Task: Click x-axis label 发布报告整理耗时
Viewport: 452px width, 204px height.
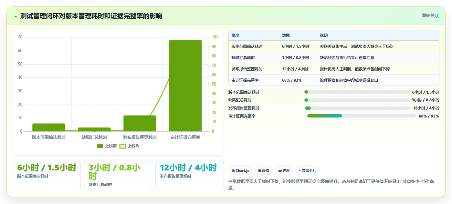Action: (140, 137)
